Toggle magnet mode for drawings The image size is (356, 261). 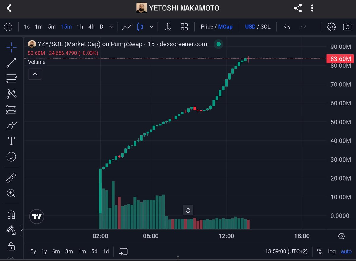coord(11,214)
